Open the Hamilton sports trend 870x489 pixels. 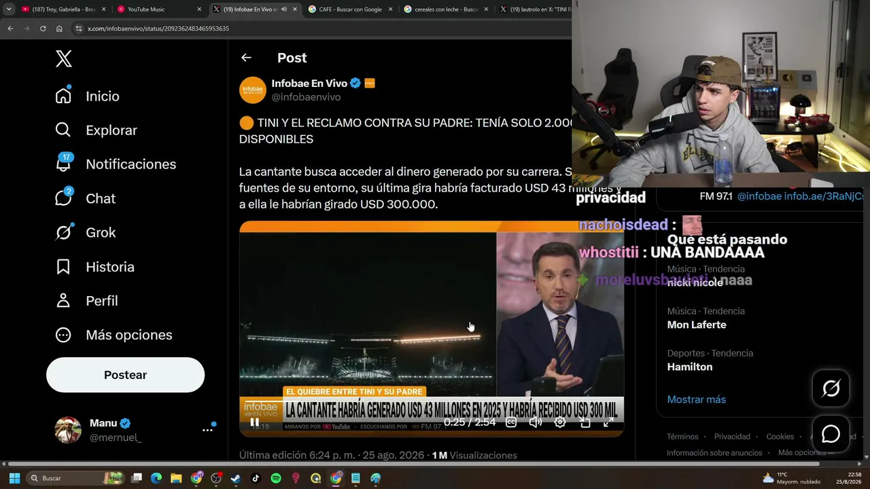[690, 367]
